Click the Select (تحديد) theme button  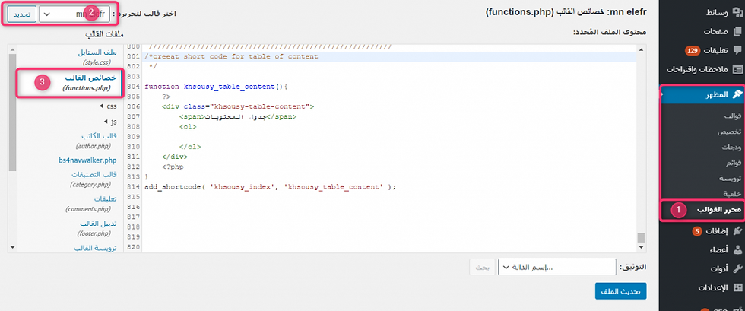21,14
